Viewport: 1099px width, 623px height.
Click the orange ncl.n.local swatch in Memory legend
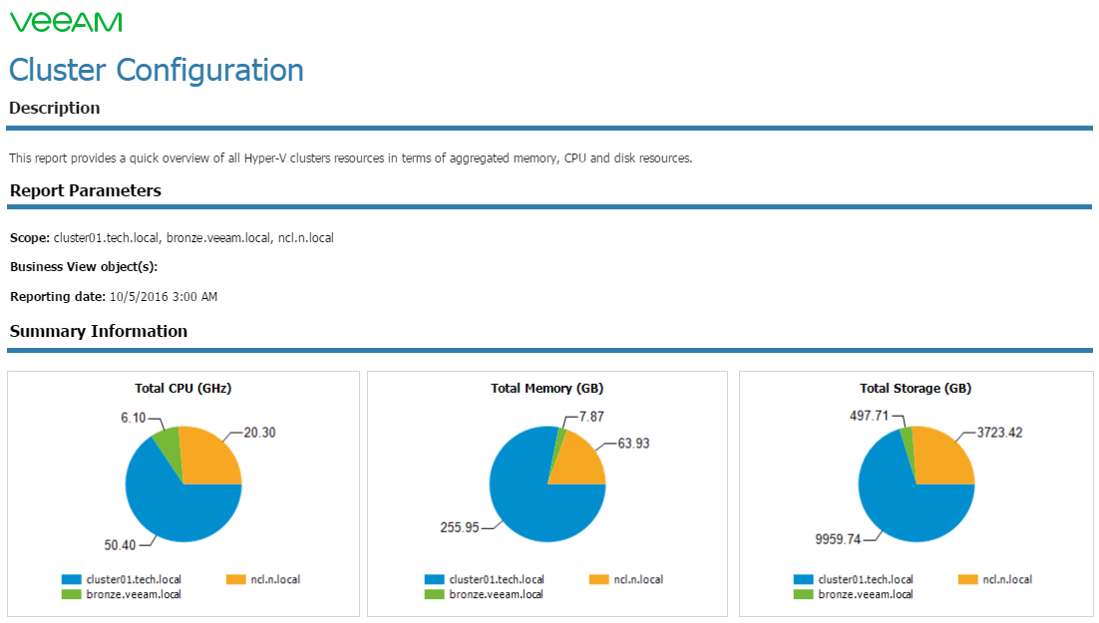tap(599, 579)
